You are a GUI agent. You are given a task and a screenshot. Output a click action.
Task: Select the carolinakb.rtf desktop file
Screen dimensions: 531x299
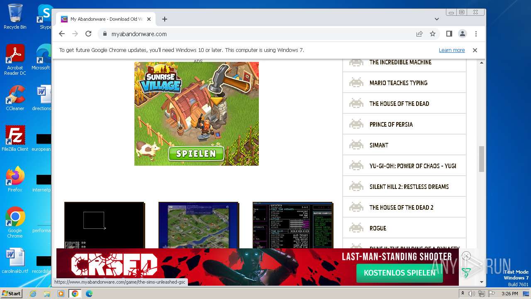15,261
